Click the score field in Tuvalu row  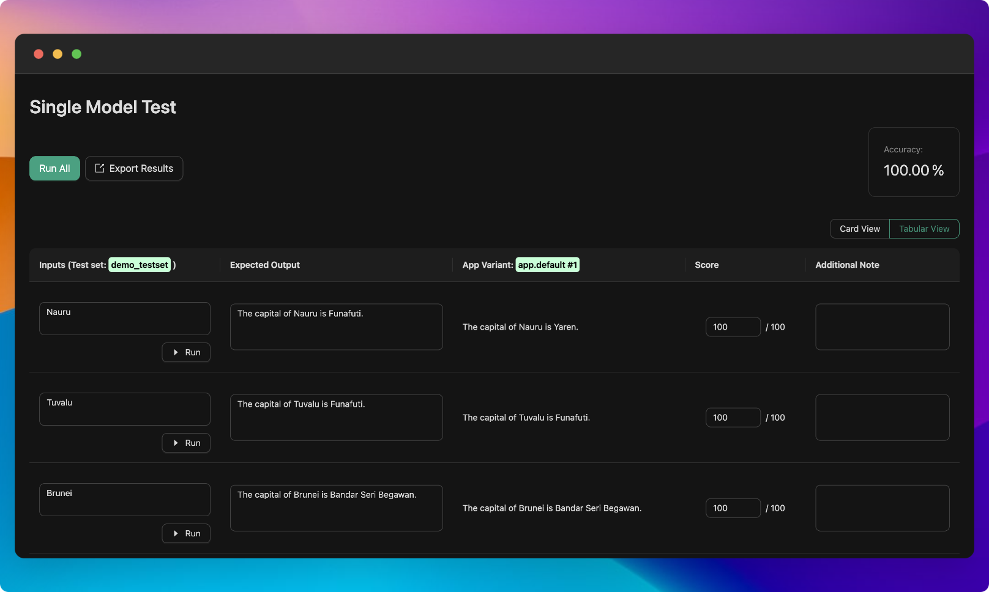coord(733,418)
